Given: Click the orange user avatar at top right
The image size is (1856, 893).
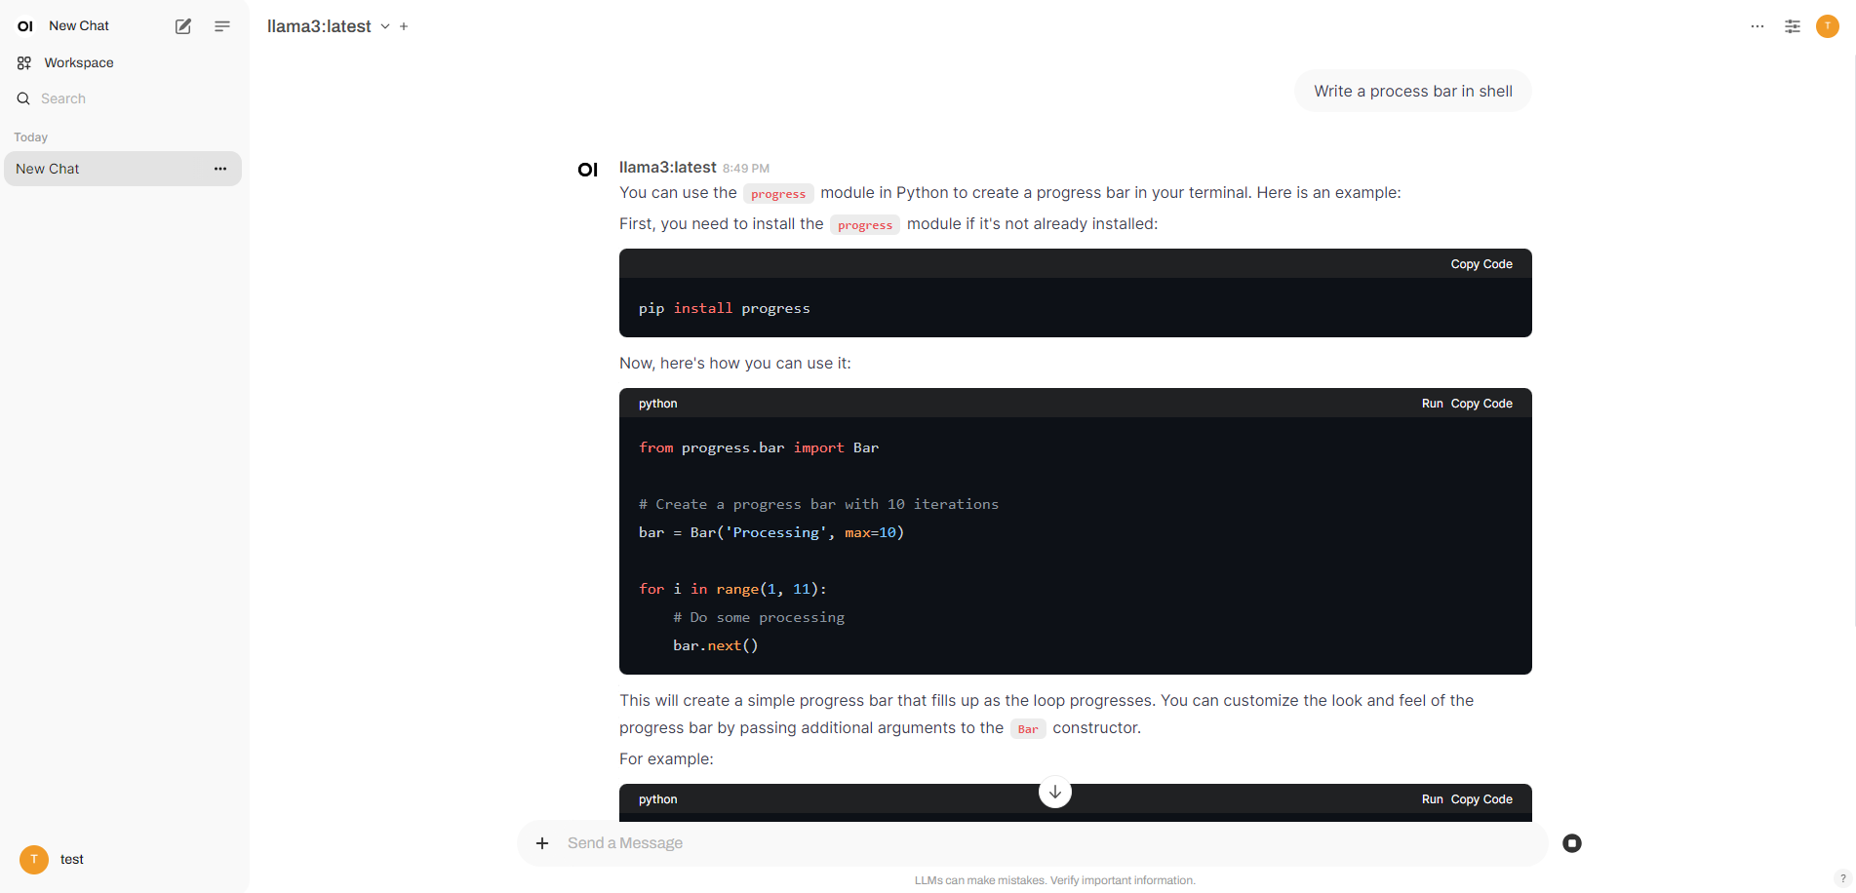Looking at the screenshot, I should [x=1828, y=26].
